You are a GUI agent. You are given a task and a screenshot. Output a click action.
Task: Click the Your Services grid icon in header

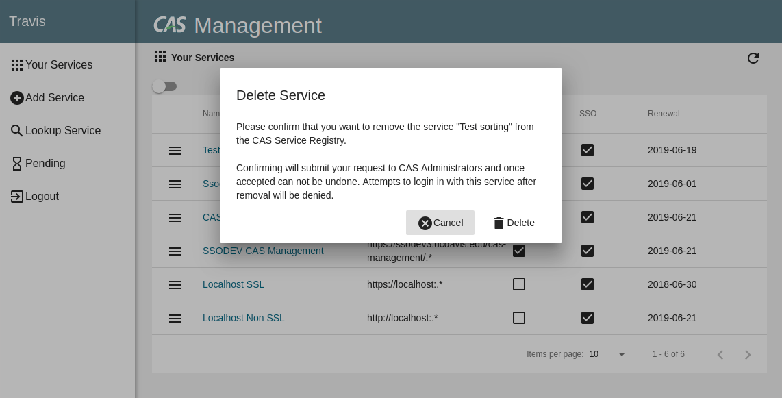click(160, 57)
